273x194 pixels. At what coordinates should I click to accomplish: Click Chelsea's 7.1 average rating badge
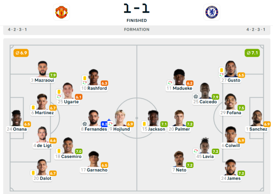(252, 53)
